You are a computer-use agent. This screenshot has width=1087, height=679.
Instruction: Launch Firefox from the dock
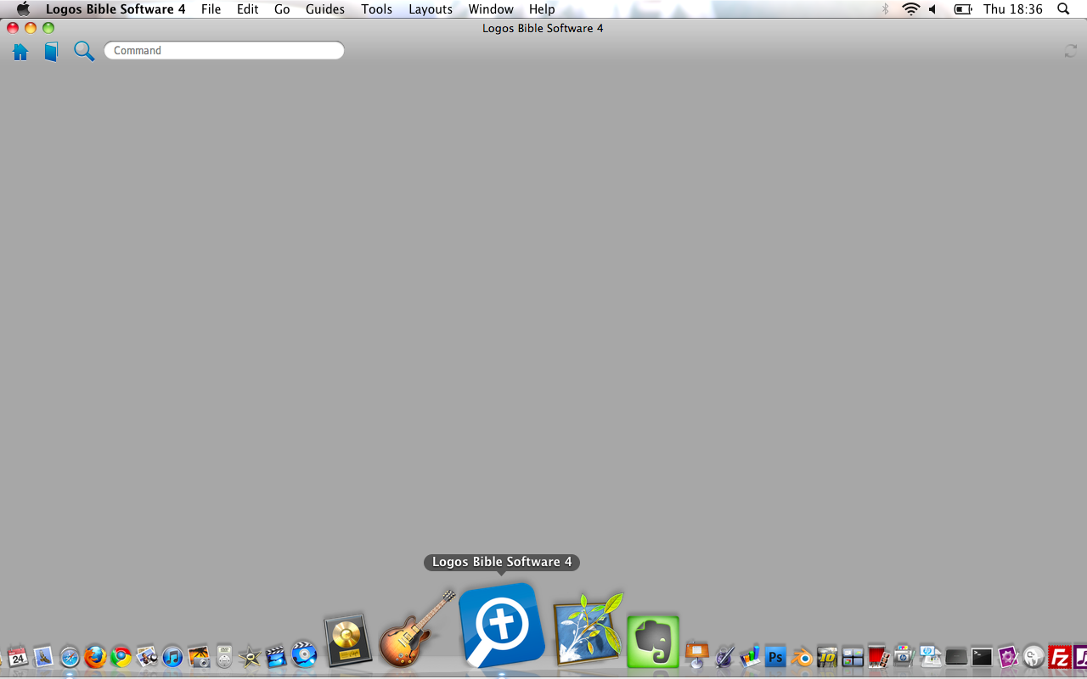coord(95,656)
